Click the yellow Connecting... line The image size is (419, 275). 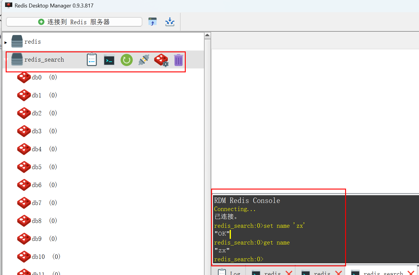pyautogui.click(x=235, y=209)
